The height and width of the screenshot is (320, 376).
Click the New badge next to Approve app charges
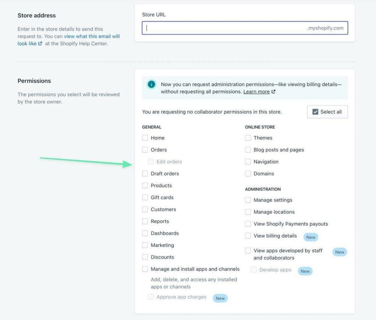pos(220,298)
